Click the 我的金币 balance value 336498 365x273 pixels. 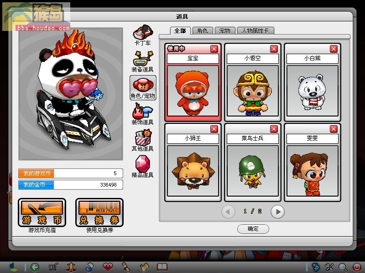pos(108,185)
